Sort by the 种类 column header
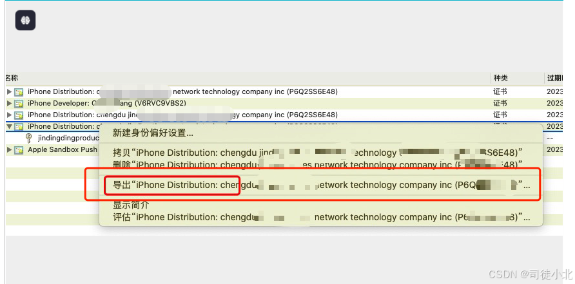The width and height of the screenshot is (575, 284). coord(501,78)
